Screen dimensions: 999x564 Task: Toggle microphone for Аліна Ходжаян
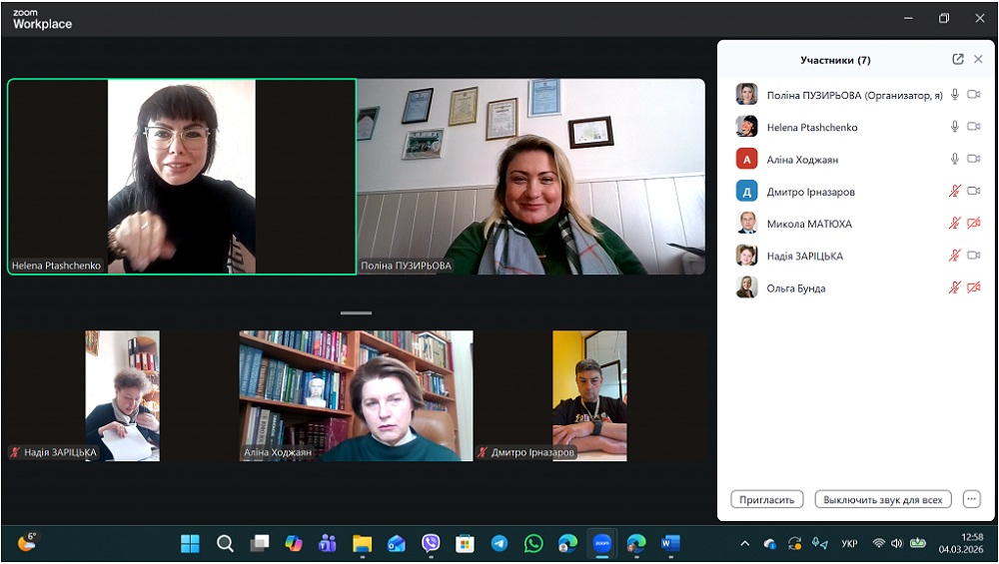[955, 159]
